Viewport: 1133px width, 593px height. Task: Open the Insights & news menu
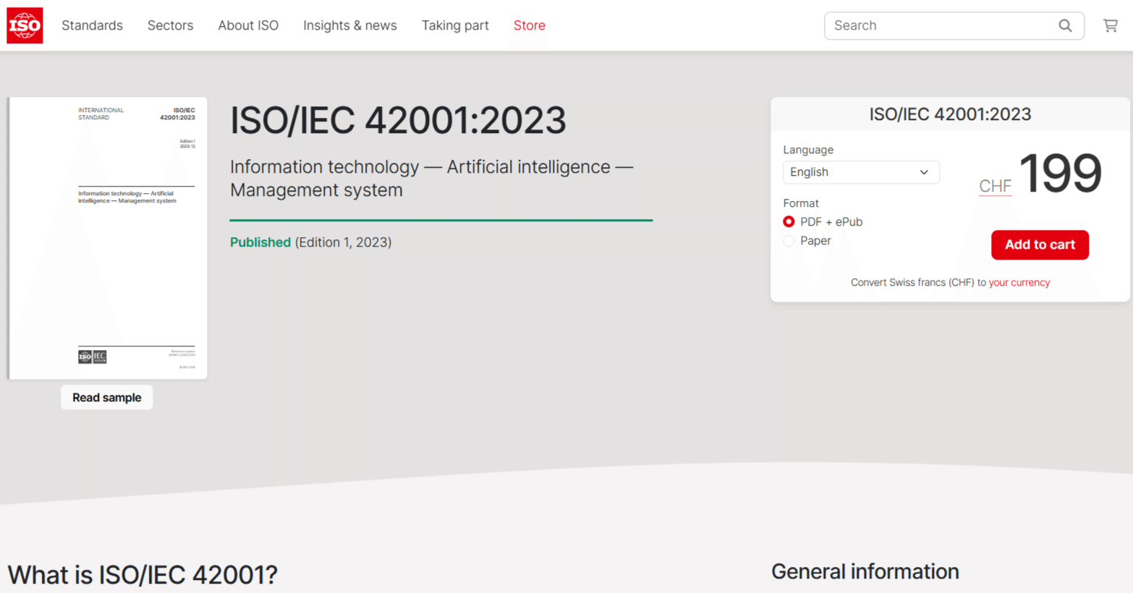tap(350, 25)
